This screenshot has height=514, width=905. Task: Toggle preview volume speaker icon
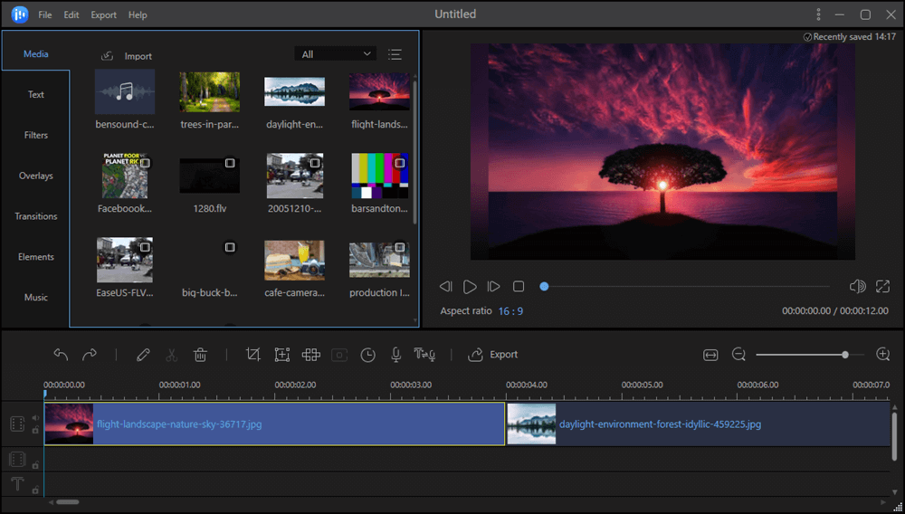pyautogui.click(x=857, y=286)
